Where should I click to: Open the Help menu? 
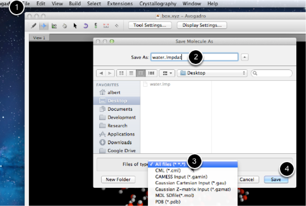212,4
